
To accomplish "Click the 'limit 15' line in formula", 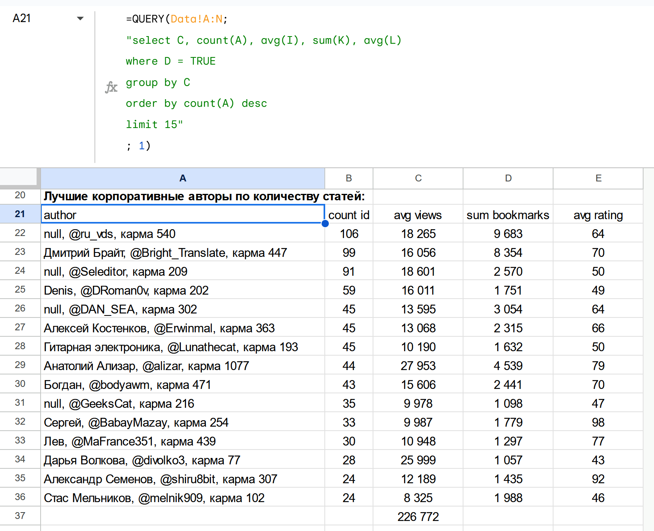I will (154, 124).
